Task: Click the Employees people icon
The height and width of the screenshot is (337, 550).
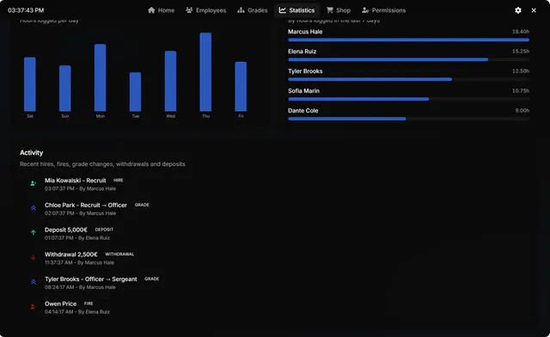Action: pyautogui.click(x=189, y=10)
